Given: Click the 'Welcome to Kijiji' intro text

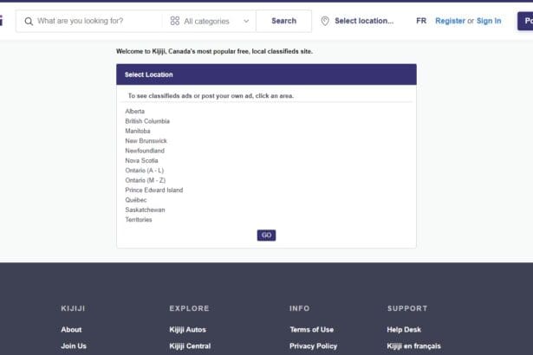Looking at the screenshot, I should [x=214, y=51].
